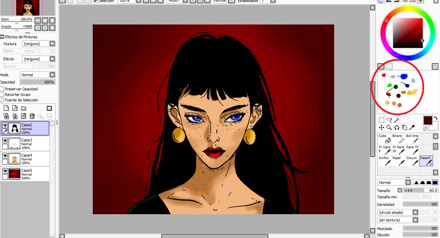The width and height of the screenshot is (440, 238).
Task: Select the Magic Wand tool
Action: pyautogui.click(x=397, y=120)
